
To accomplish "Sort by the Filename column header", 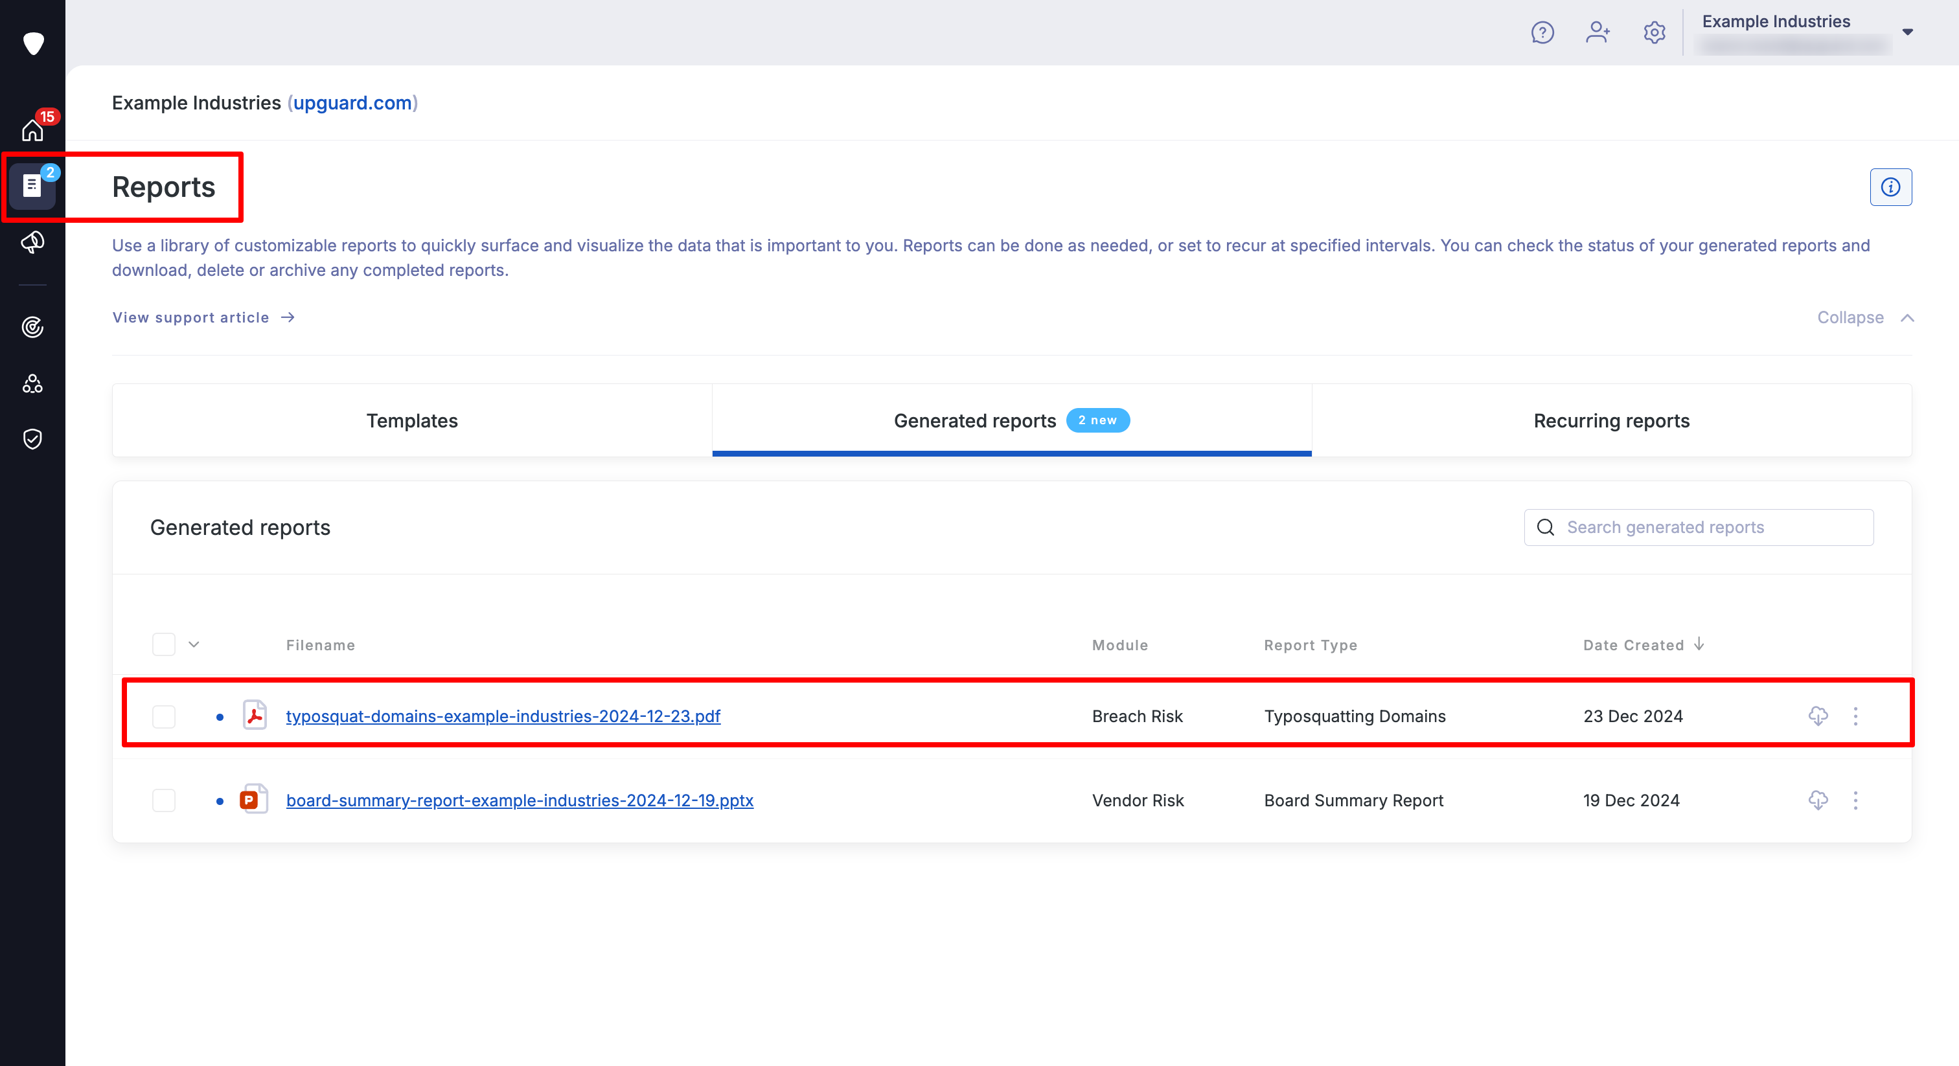I will 320,645.
